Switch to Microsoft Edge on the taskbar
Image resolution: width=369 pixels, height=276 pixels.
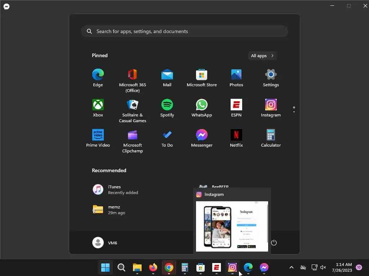(248, 267)
